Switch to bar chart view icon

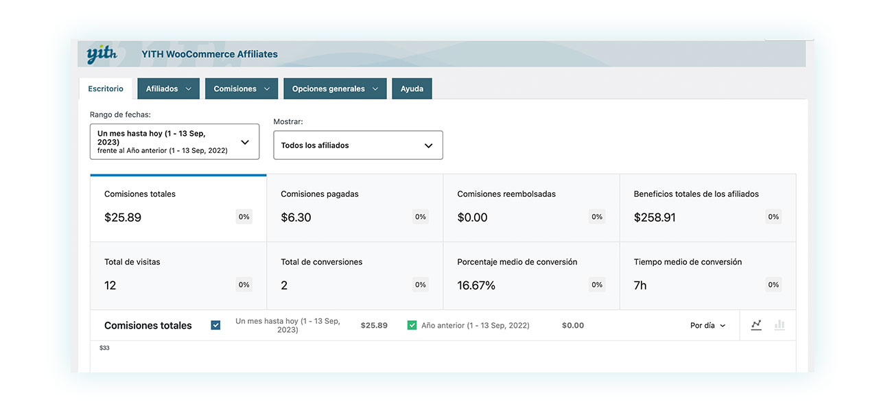779,325
